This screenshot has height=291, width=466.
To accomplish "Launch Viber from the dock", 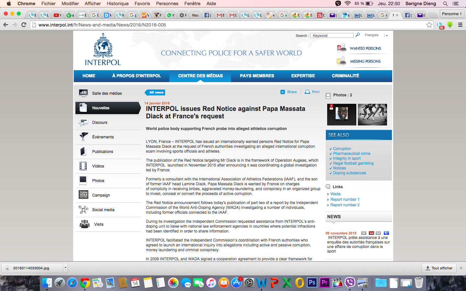I will (350, 283).
